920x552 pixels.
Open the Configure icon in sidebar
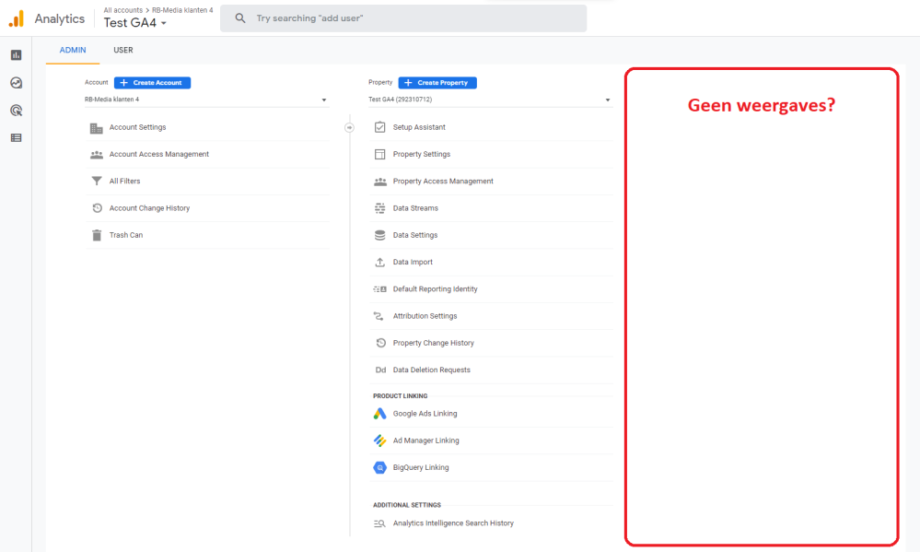16,137
